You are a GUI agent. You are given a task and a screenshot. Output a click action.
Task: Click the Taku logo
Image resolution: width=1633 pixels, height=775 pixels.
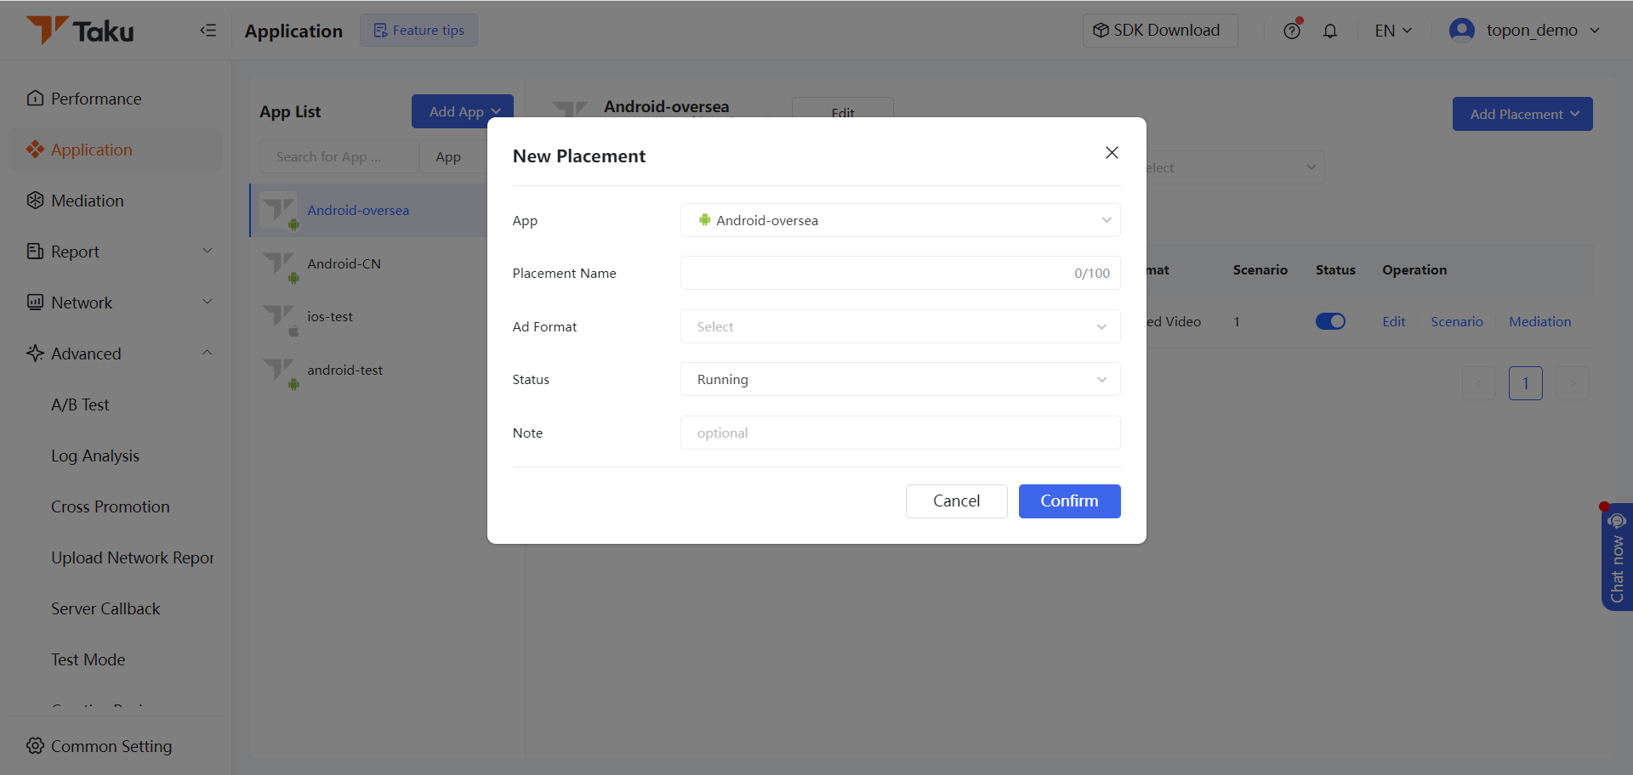pyautogui.click(x=80, y=31)
